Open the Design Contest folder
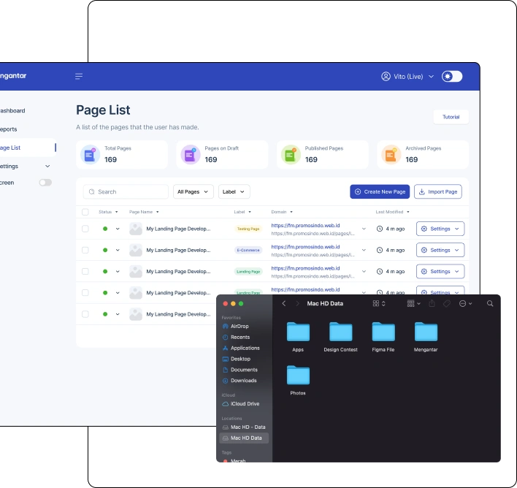This screenshot has height=488, width=517. pos(340,332)
